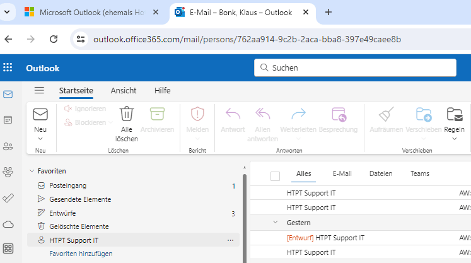Click the Aufräumen broom icon
Screen dimensions: 471x263
[x=386, y=114]
